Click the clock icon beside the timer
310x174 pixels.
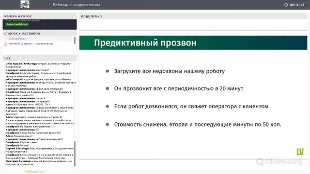pos(286,5)
